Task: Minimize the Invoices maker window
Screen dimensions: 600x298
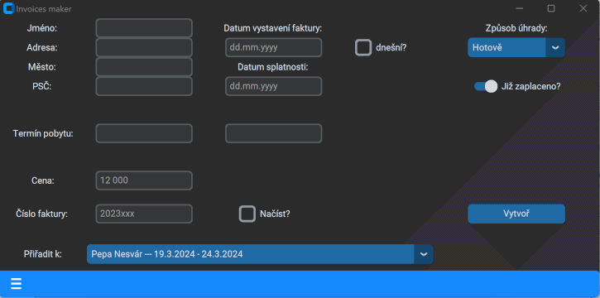Action: tap(519, 8)
